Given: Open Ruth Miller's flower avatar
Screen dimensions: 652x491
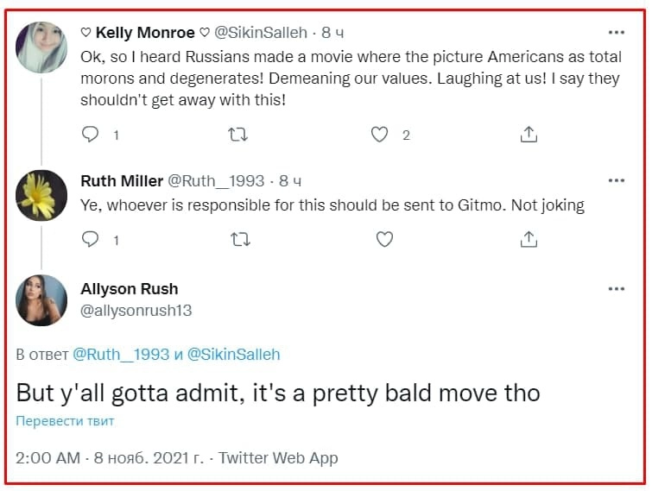Looking at the screenshot, I should [x=41, y=195].
